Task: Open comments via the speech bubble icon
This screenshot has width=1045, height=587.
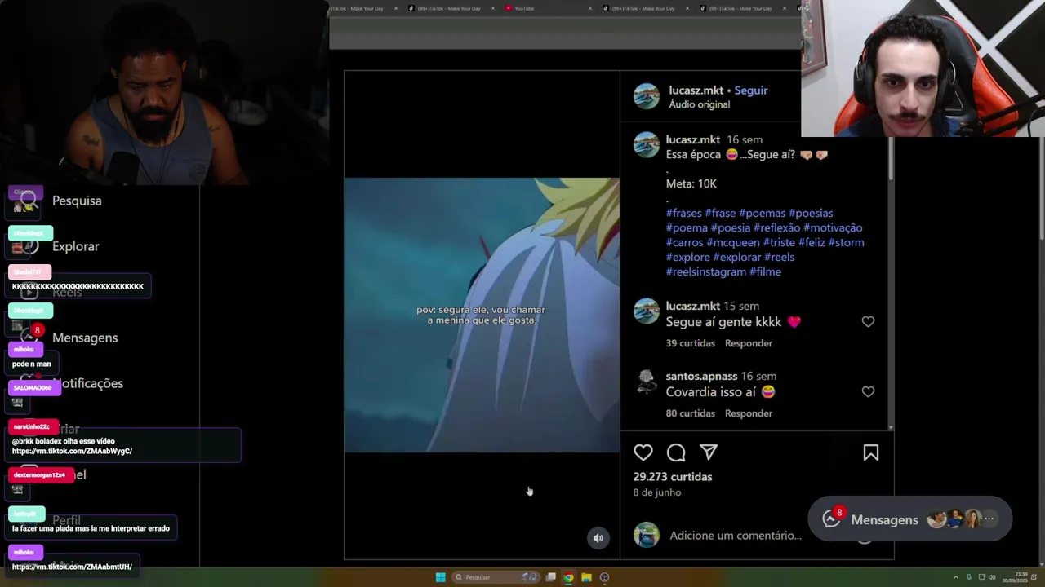Action: 676,452
